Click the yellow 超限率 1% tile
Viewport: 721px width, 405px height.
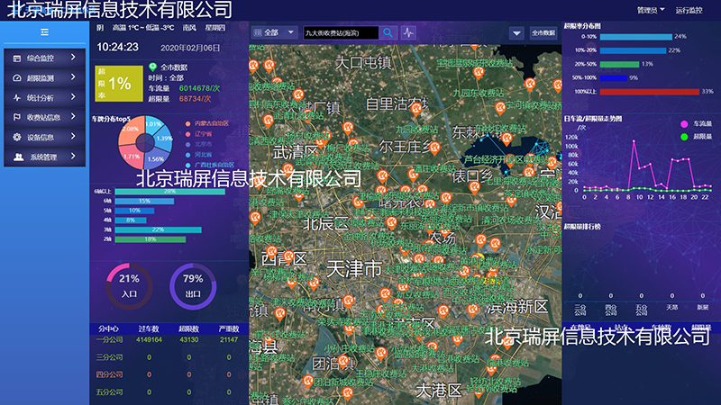119,84
